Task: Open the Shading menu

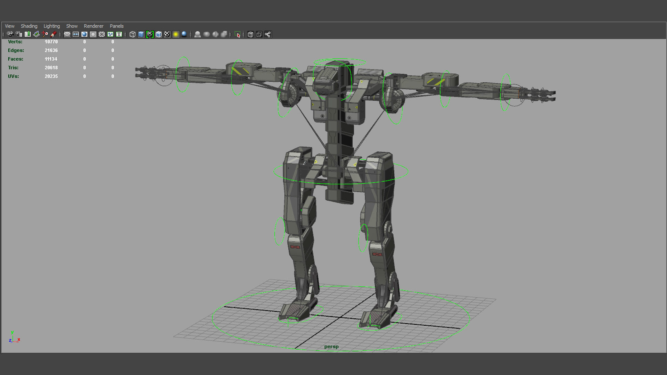Action: (x=29, y=26)
